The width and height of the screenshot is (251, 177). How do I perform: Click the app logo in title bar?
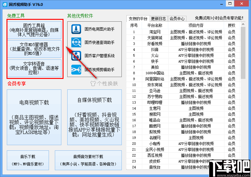5,4
